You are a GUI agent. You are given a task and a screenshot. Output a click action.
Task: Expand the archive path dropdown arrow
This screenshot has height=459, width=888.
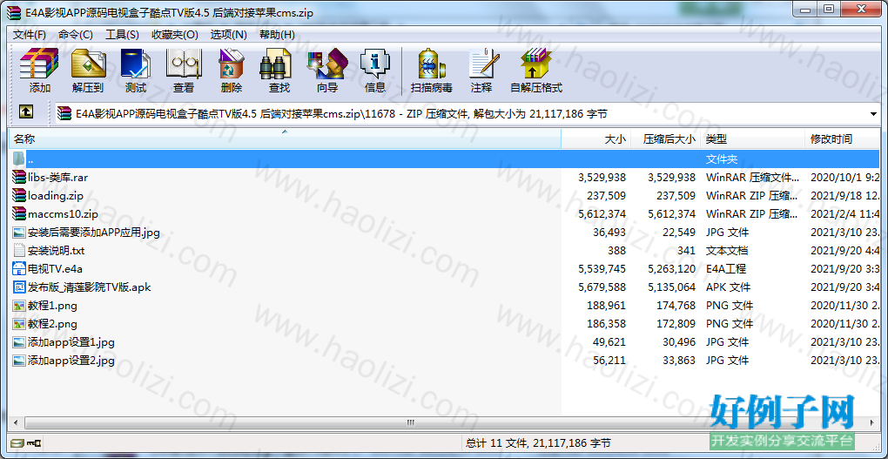[x=873, y=114]
